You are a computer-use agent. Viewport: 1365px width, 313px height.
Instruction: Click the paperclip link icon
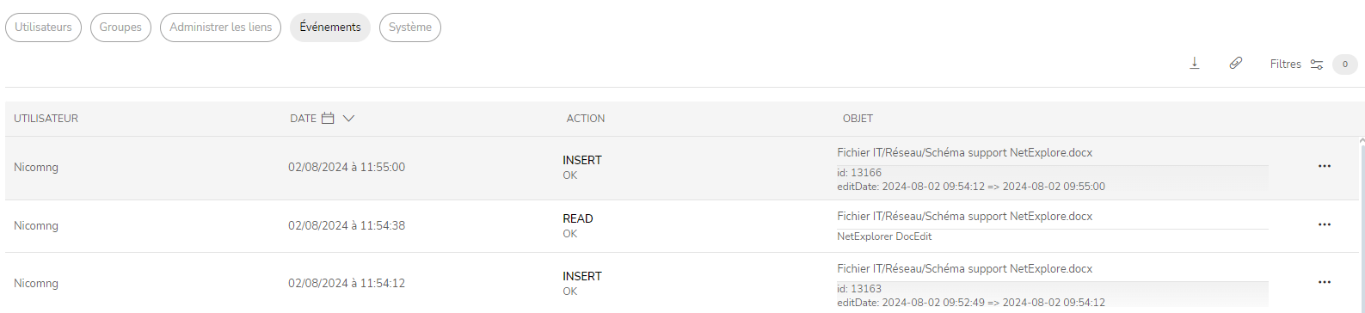pos(1235,63)
